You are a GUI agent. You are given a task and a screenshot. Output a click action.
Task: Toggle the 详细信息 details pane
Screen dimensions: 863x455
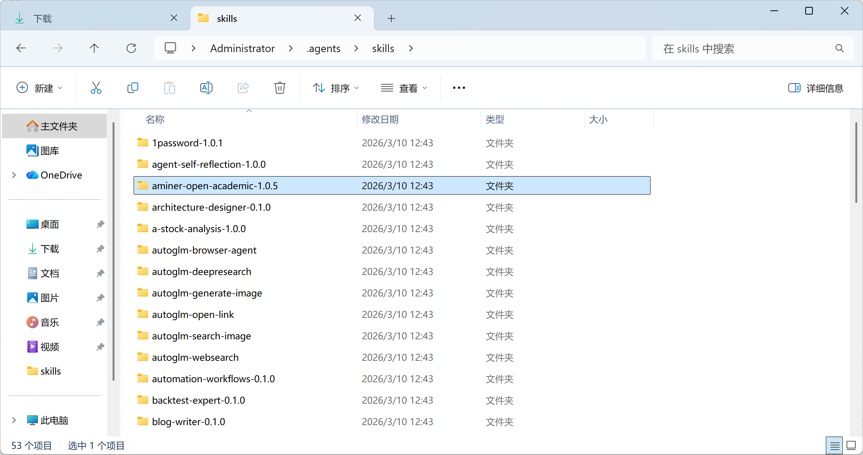[x=816, y=88]
